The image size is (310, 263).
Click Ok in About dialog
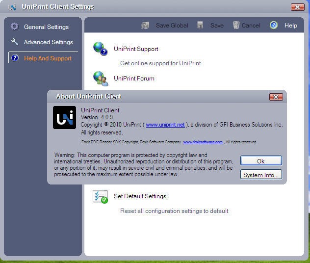(261, 161)
